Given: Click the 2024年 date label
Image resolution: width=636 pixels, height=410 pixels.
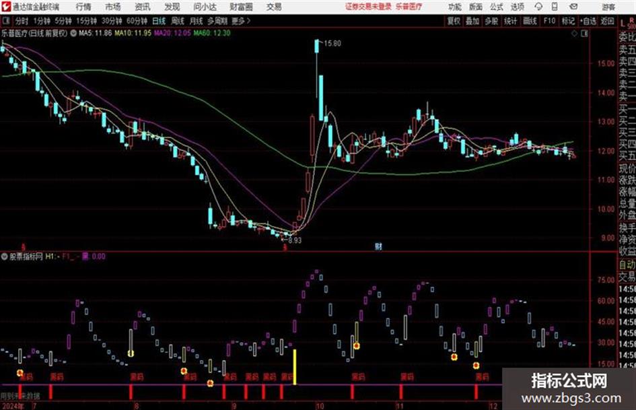Looking at the screenshot, I should tap(13, 406).
